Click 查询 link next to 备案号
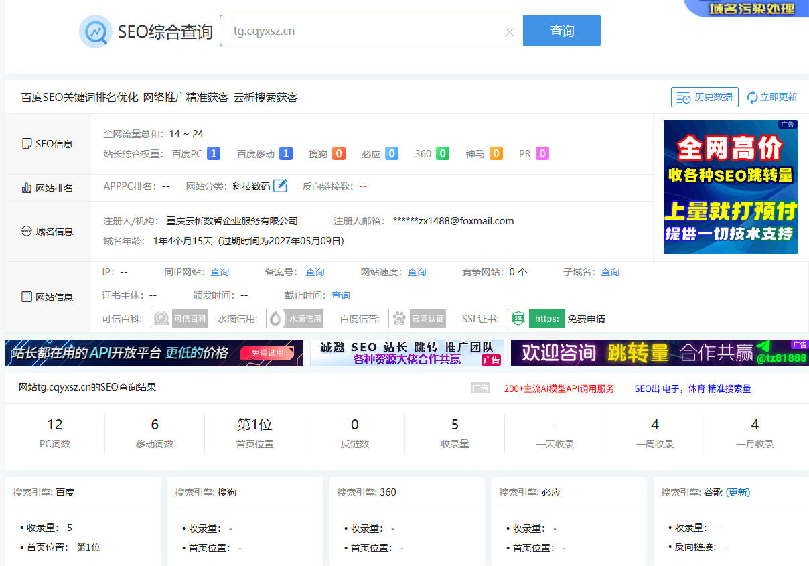 coord(315,272)
